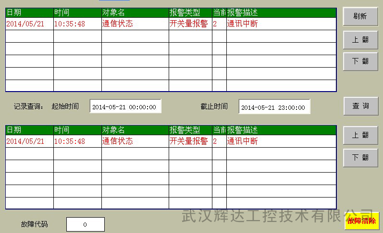The width and height of the screenshot is (383, 233).
Task: Select 通讯中断 description in the upper alarm table
Action: 243,23
